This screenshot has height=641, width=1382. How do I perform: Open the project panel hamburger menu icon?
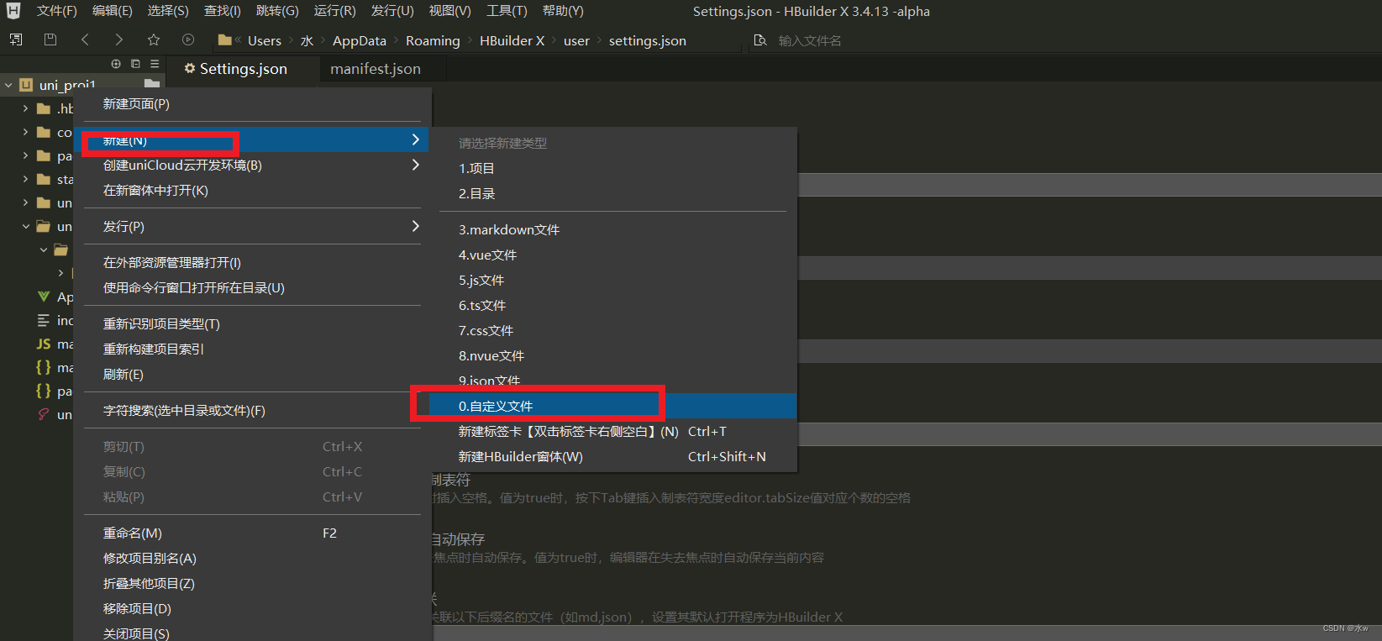(155, 64)
